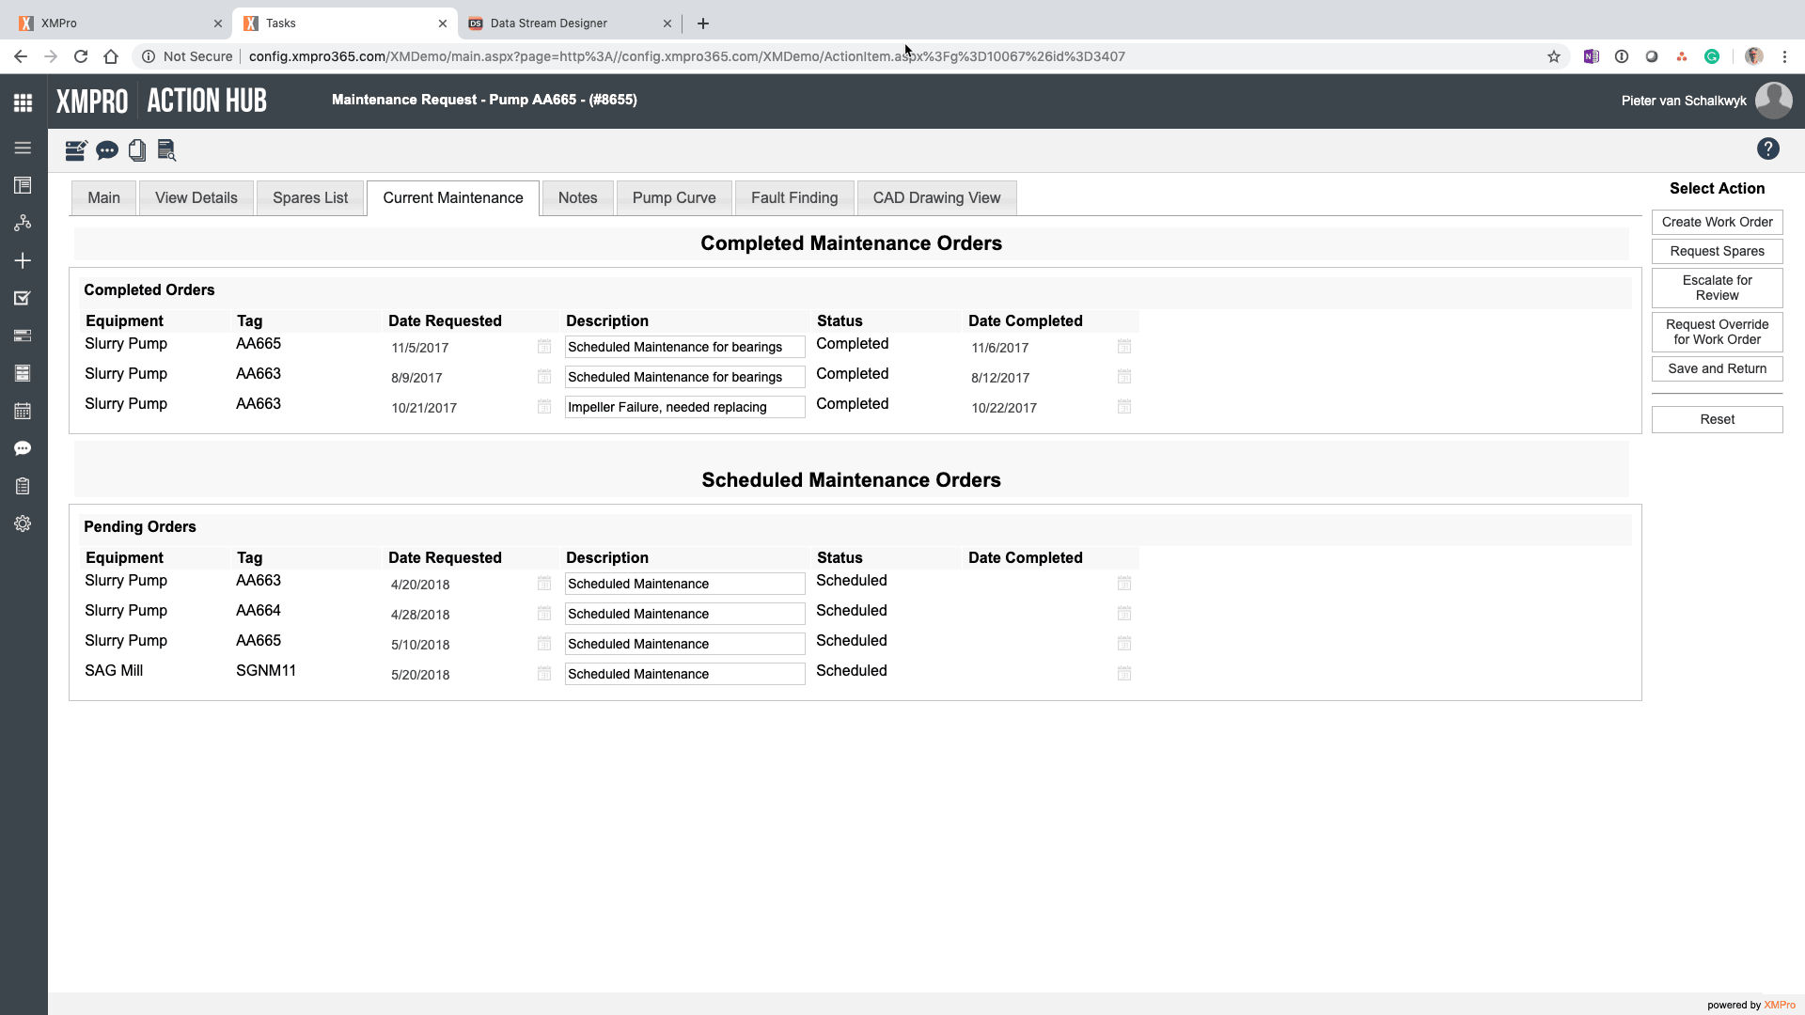Open the workflow diagram icon in the sidebar
This screenshot has height=1015, width=1805.
coord(23,223)
